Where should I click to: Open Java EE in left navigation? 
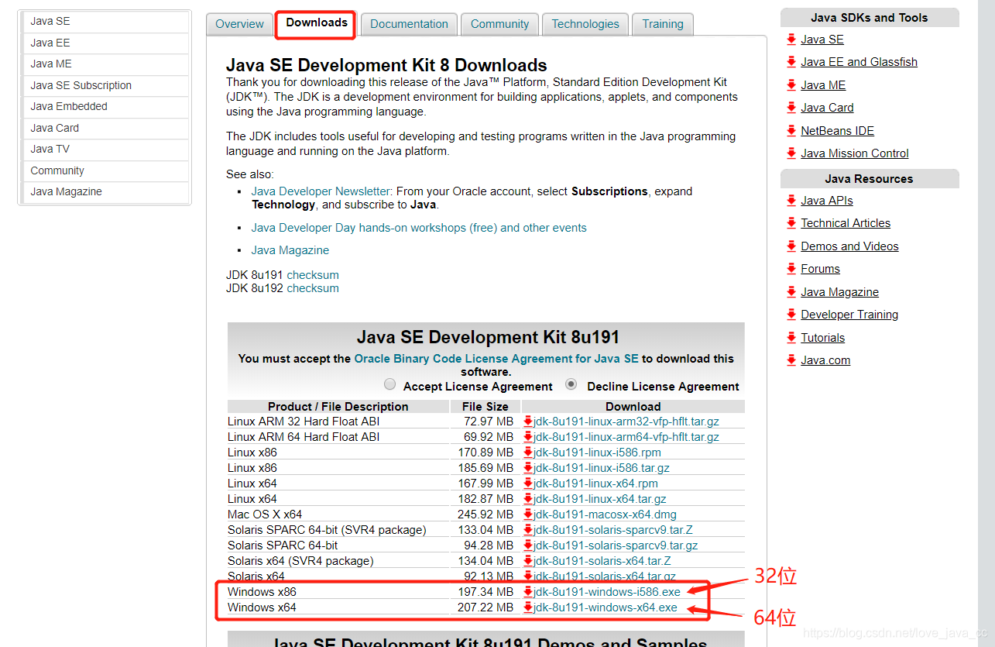[105, 43]
